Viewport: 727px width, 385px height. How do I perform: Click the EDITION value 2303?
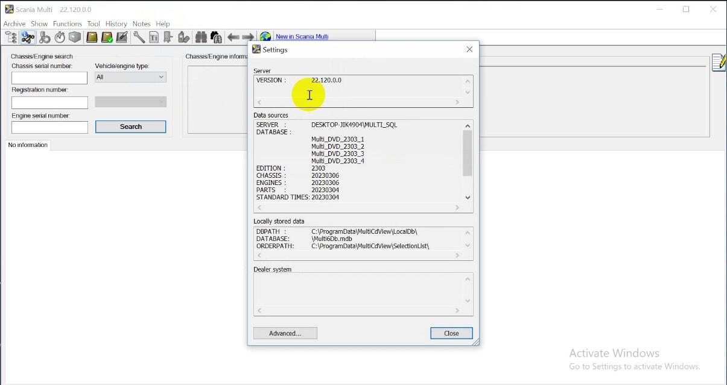(319, 168)
